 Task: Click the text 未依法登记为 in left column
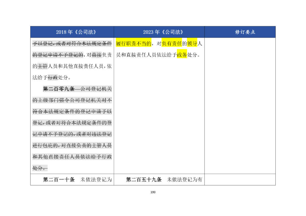[96, 179]
